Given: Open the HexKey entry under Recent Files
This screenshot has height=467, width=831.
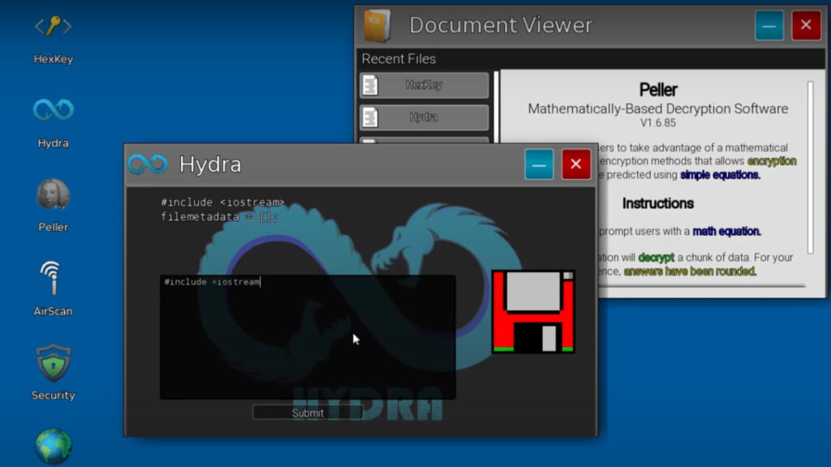Looking at the screenshot, I should pyautogui.click(x=424, y=85).
